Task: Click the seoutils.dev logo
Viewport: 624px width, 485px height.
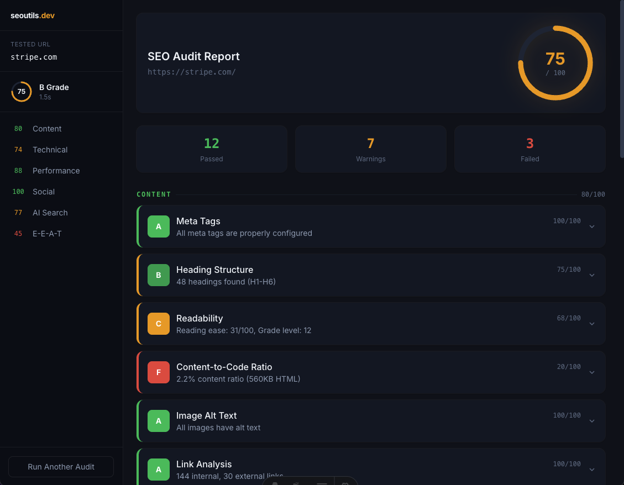Action: (33, 15)
